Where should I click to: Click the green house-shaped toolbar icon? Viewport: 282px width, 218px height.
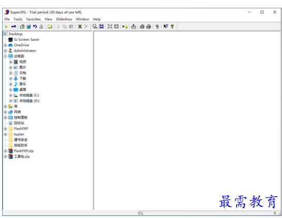[x=22, y=26]
